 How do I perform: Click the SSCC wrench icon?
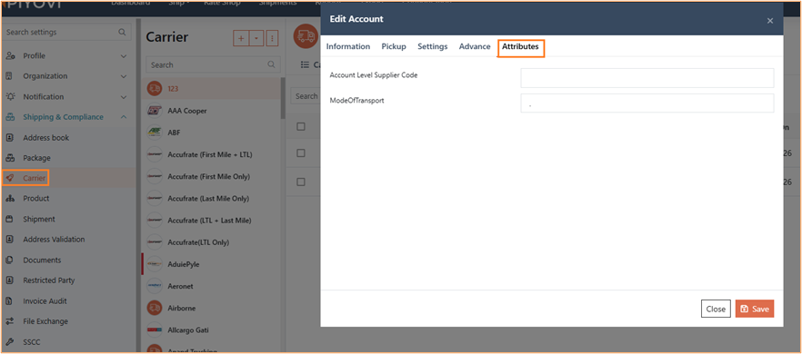click(9, 341)
